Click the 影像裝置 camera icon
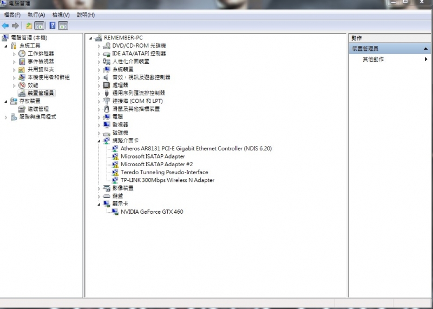The height and width of the screenshot is (309, 433). 107,188
